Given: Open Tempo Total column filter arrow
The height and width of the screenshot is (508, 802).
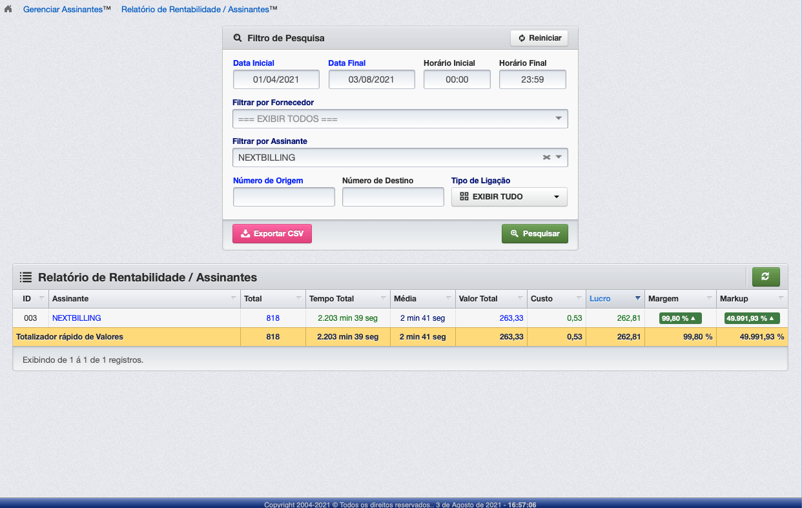Looking at the screenshot, I should pos(384,298).
